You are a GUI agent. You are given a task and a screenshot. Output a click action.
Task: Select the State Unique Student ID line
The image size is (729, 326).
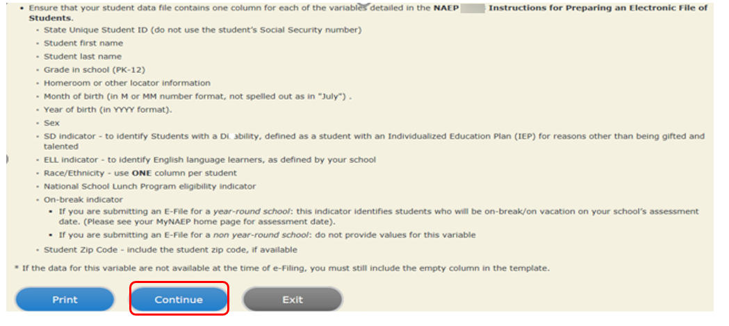click(x=202, y=30)
